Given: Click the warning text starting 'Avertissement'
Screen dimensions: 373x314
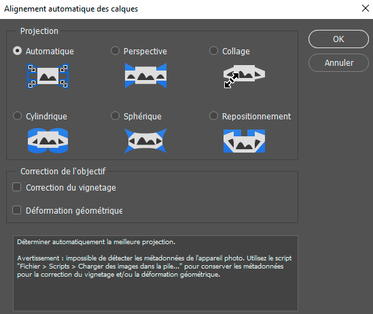Looking at the screenshot, I should tap(154, 267).
